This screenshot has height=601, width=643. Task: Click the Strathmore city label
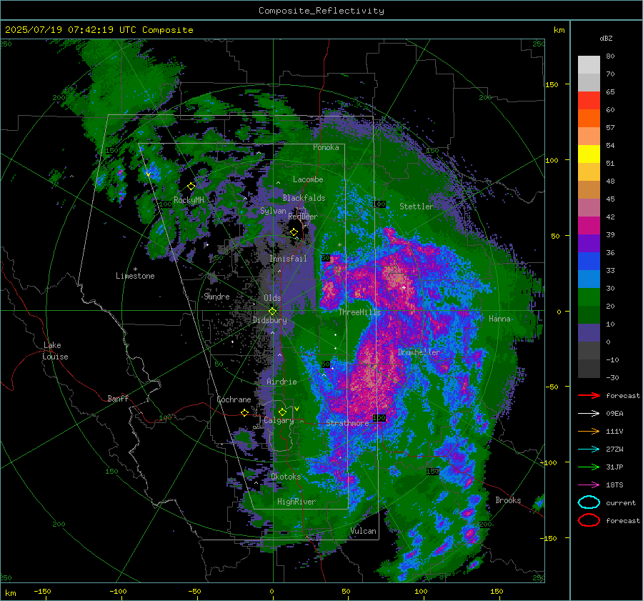point(347,423)
